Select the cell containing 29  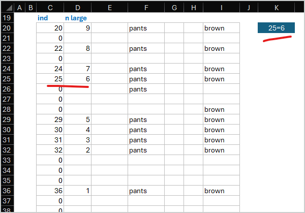click(x=50, y=119)
